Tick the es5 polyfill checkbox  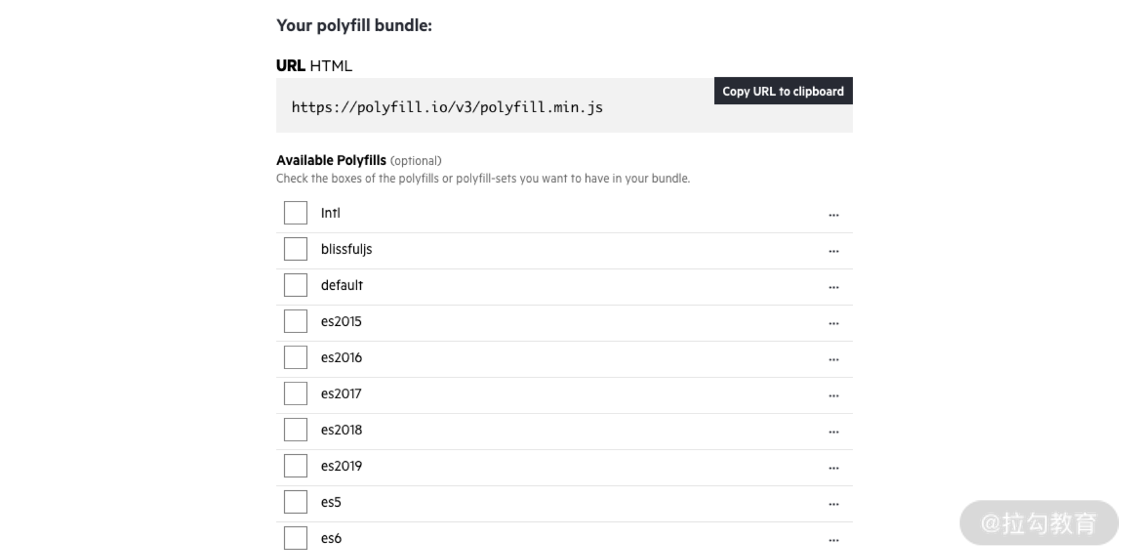(296, 502)
